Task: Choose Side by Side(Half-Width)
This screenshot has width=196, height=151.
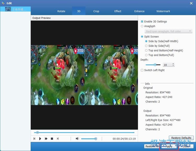Action: point(146,41)
